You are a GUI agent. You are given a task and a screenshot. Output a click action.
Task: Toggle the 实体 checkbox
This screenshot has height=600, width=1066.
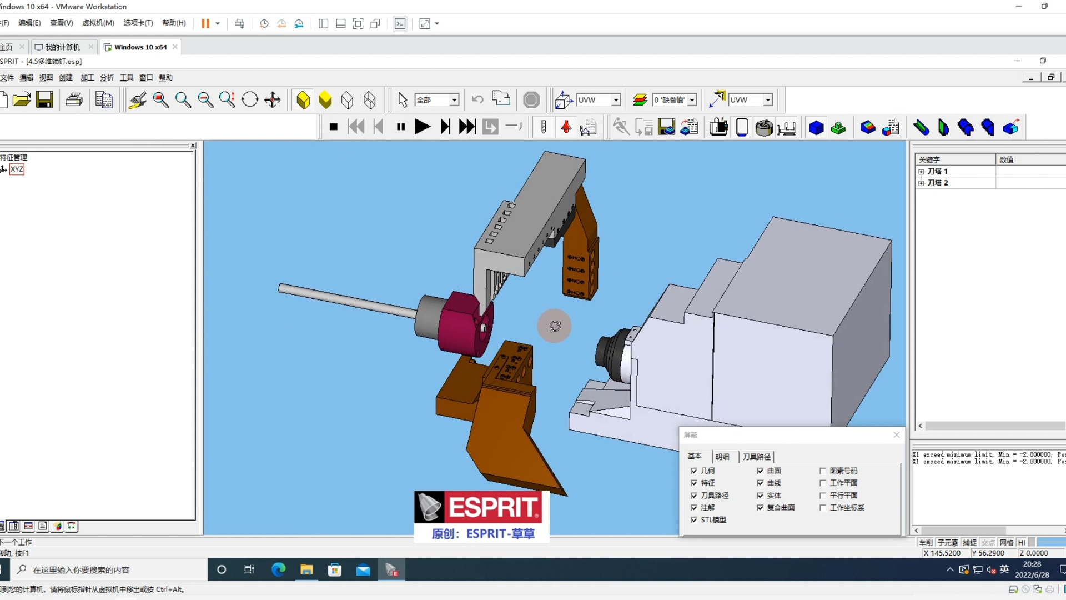(x=760, y=495)
